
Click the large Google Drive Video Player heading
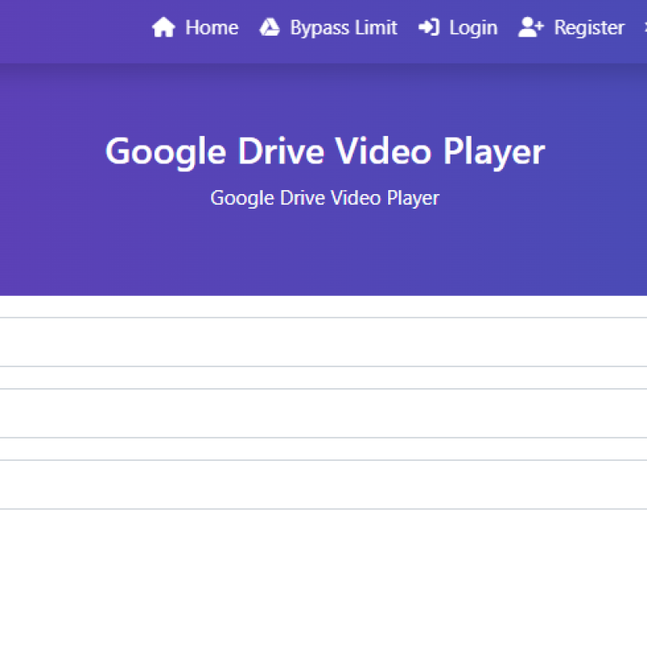(x=325, y=152)
